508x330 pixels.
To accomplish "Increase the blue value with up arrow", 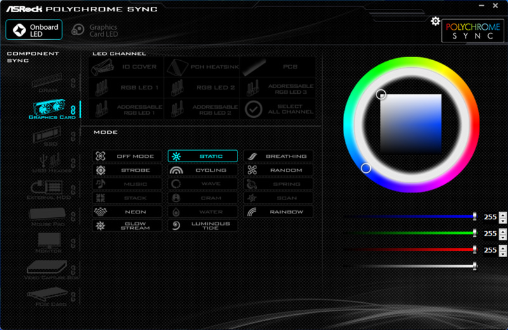I will pos(503,215).
